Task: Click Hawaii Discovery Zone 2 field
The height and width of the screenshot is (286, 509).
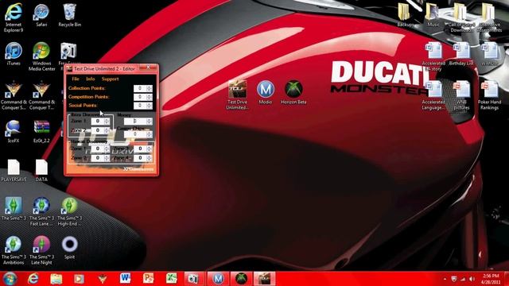Action: [x=97, y=158]
